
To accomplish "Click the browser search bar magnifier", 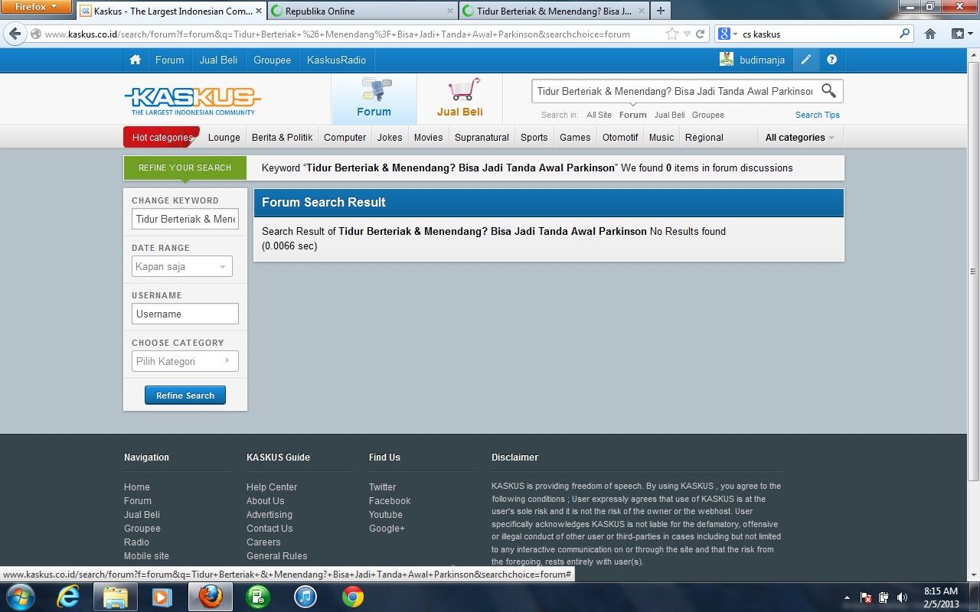I will (904, 34).
